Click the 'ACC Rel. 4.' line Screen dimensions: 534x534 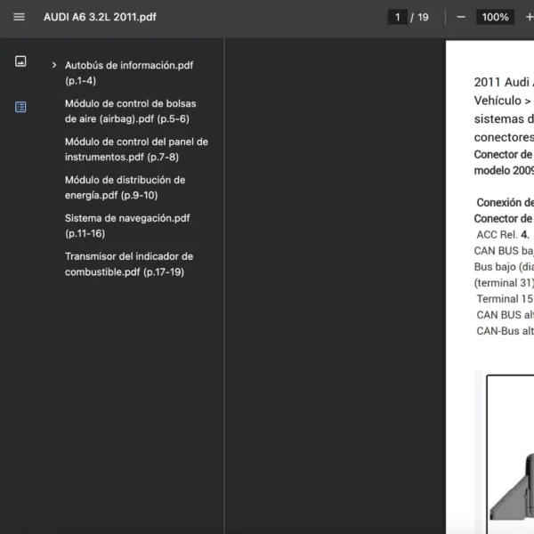tap(503, 235)
